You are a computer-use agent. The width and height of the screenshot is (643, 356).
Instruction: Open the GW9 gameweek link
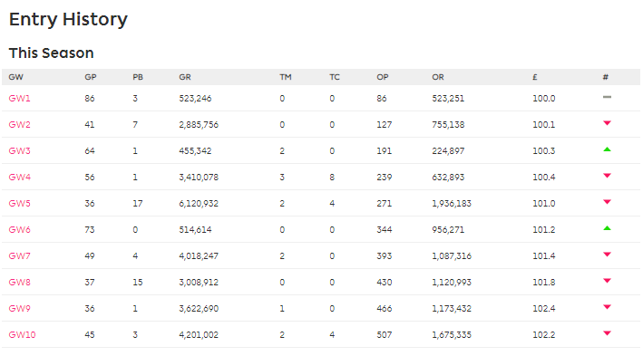tap(19, 308)
